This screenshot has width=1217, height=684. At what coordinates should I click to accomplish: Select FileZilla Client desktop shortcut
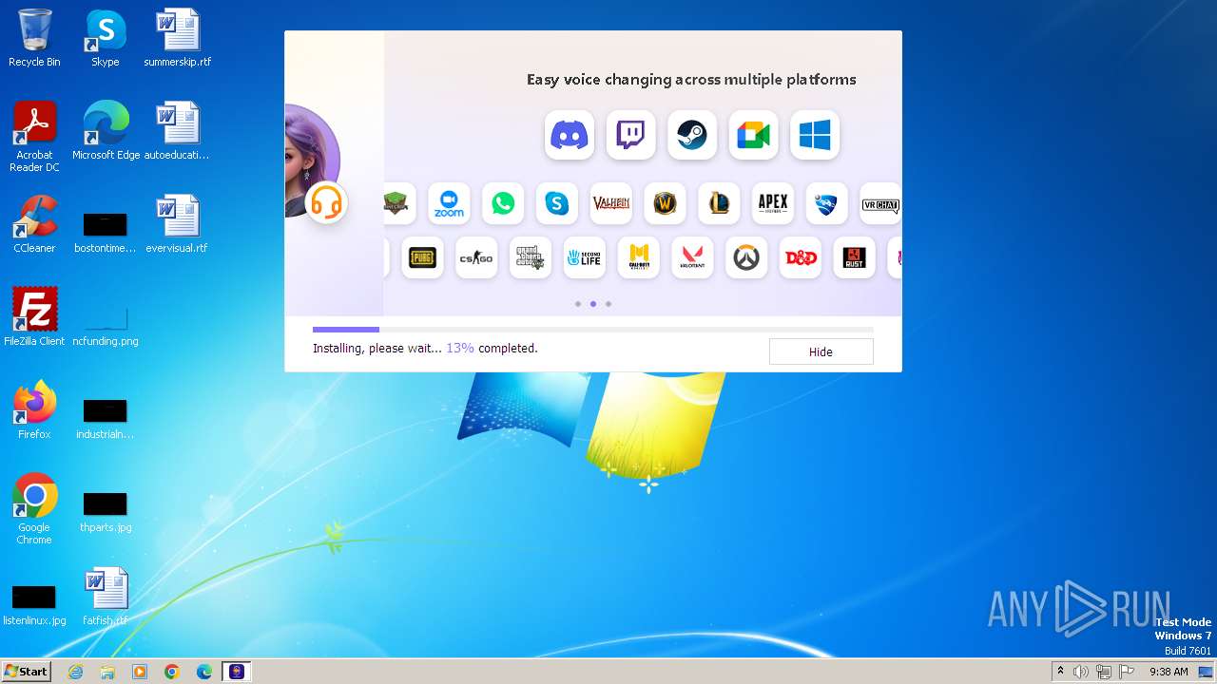point(34,317)
